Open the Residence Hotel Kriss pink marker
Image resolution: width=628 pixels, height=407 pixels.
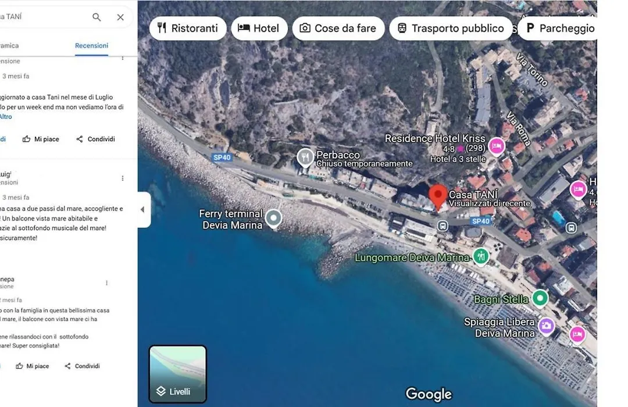point(496,146)
